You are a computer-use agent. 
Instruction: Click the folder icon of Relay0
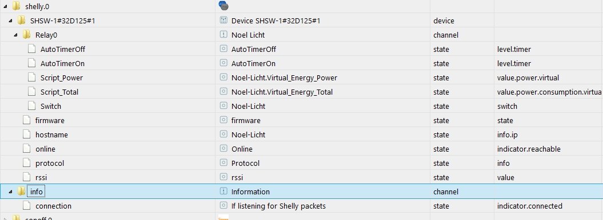[26, 35]
